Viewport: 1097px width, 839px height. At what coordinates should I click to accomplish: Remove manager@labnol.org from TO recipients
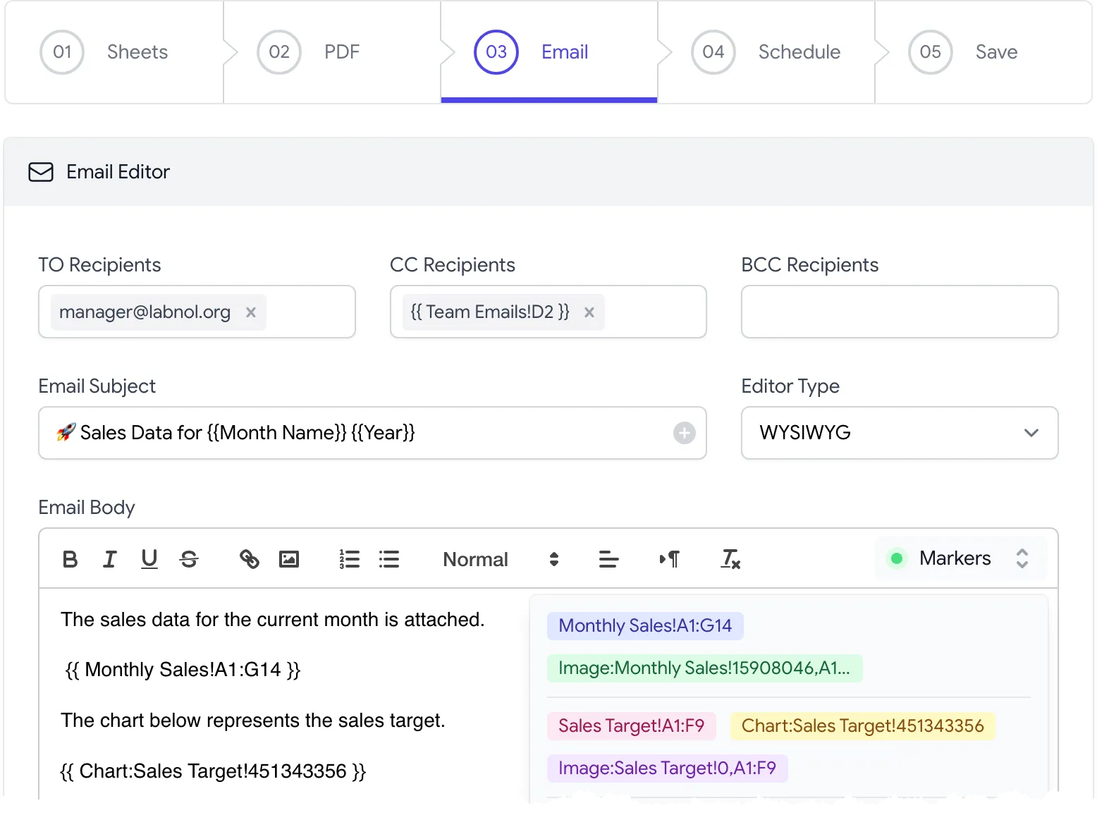tap(250, 312)
